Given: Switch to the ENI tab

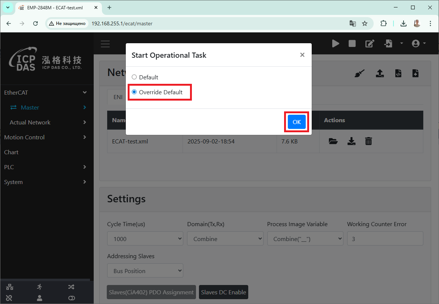Looking at the screenshot, I should point(118,97).
